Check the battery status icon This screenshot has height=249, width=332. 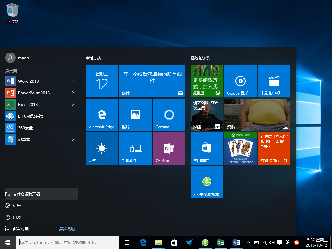[x=256, y=243]
